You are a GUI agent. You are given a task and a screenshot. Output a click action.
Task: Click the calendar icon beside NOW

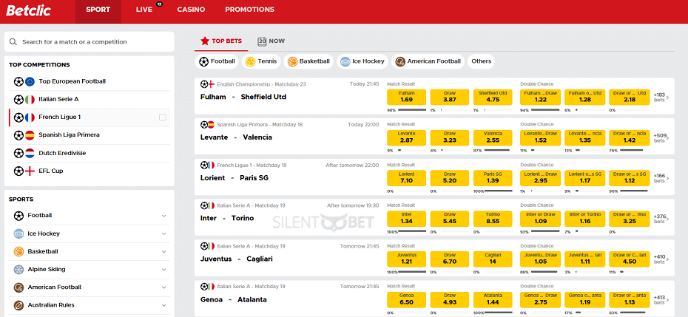[263, 41]
